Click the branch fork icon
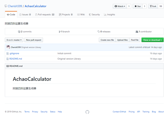 coord(60,32)
